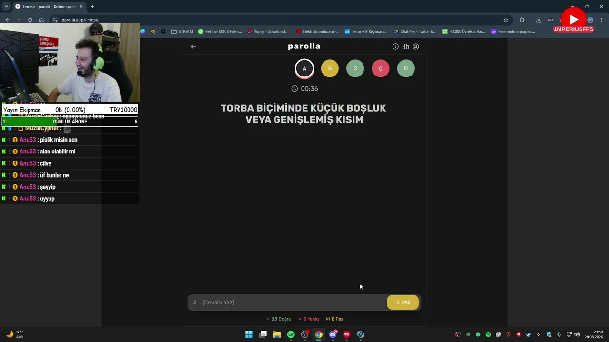Click the 8 Pas counter
Viewport: 609px width, 342px height.
tap(334, 319)
